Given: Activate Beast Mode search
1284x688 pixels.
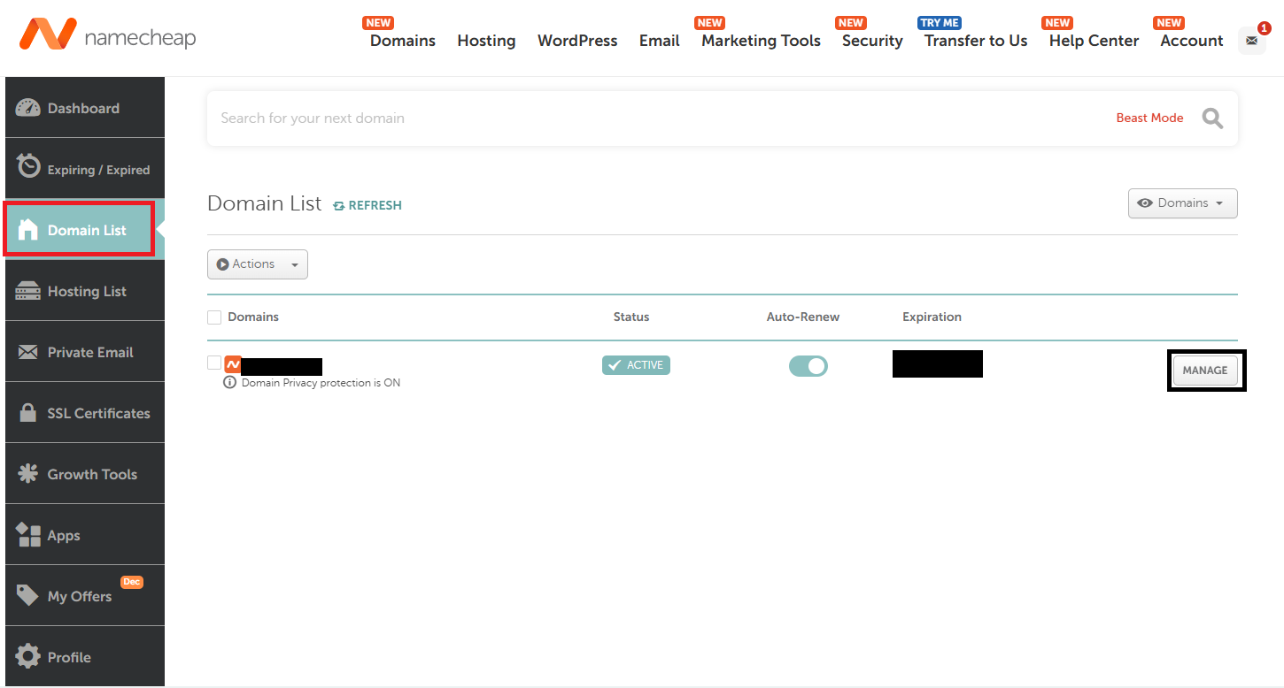Looking at the screenshot, I should [x=1149, y=117].
